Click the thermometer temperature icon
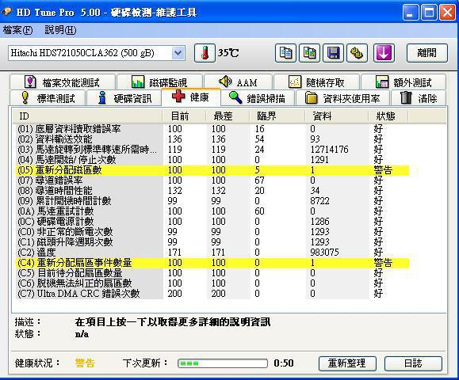 [x=205, y=53]
